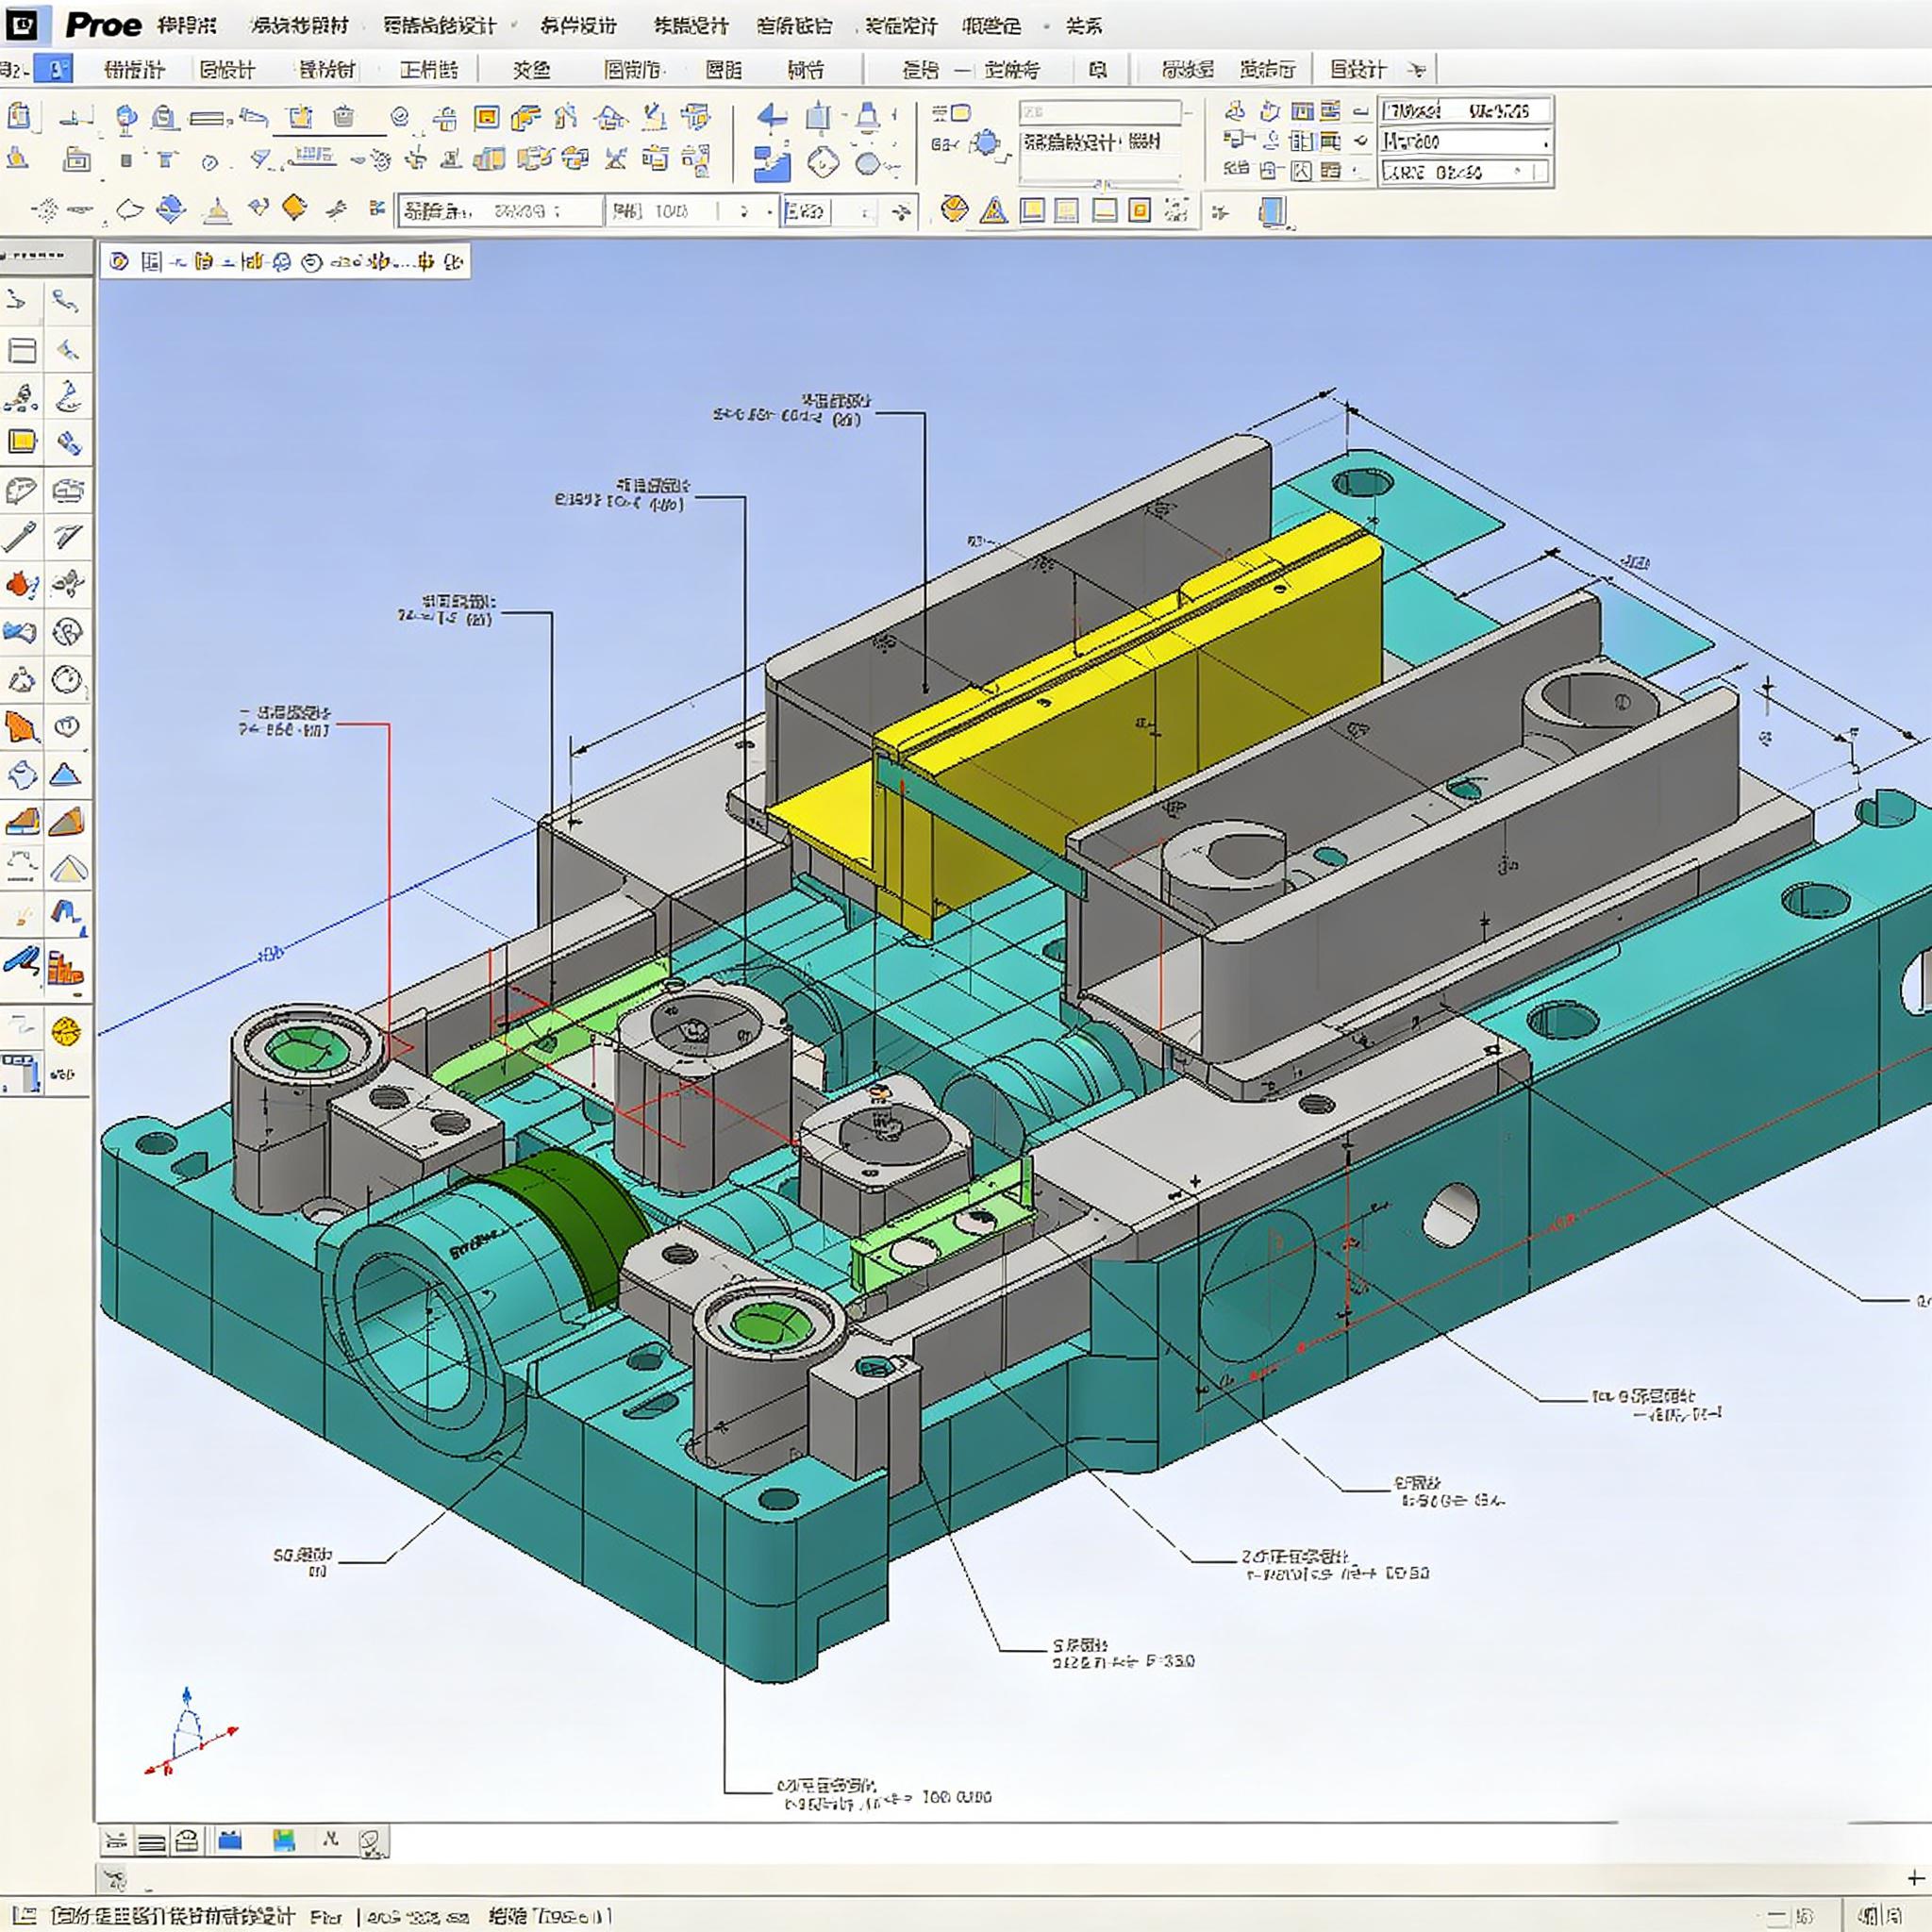Click the yellow sphere icon in left sidebar
This screenshot has height=1932, width=1932.
click(x=66, y=1031)
